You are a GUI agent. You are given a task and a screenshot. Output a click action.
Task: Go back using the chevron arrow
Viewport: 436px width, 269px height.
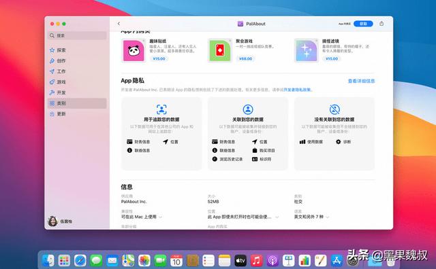119,24
